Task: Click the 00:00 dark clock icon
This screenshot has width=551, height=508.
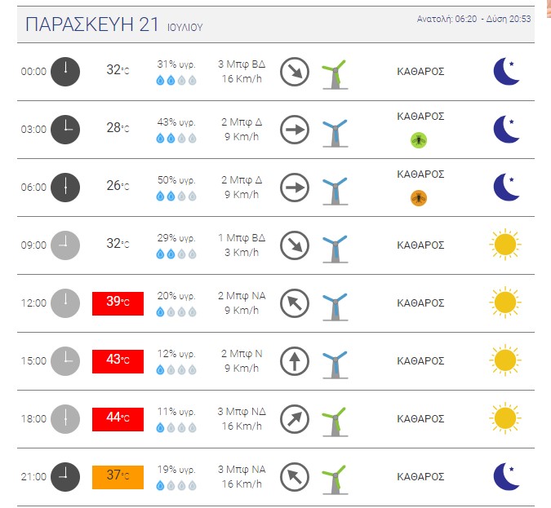Action: tap(65, 72)
